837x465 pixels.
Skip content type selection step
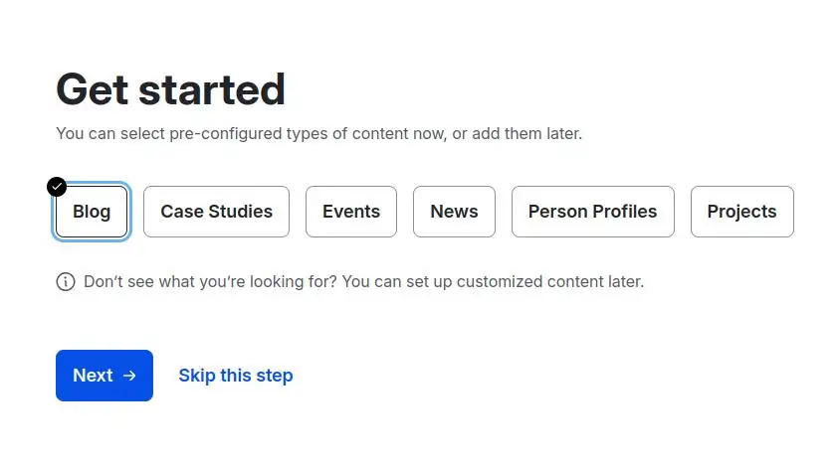point(235,376)
